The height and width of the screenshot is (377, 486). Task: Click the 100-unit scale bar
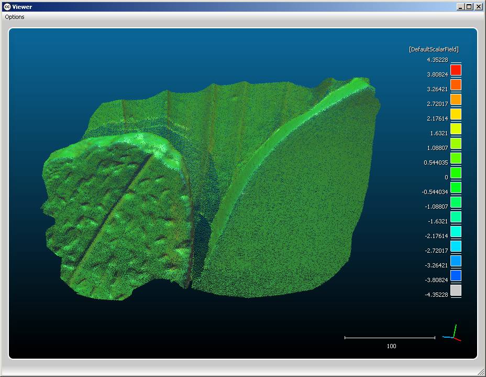(390, 338)
